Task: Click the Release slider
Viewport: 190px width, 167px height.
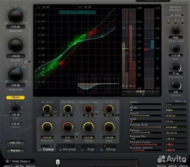Action: pyautogui.click(x=146, y=133)
